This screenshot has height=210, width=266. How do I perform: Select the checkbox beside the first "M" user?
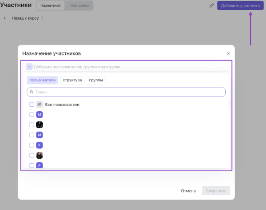(x=32, y=115)
